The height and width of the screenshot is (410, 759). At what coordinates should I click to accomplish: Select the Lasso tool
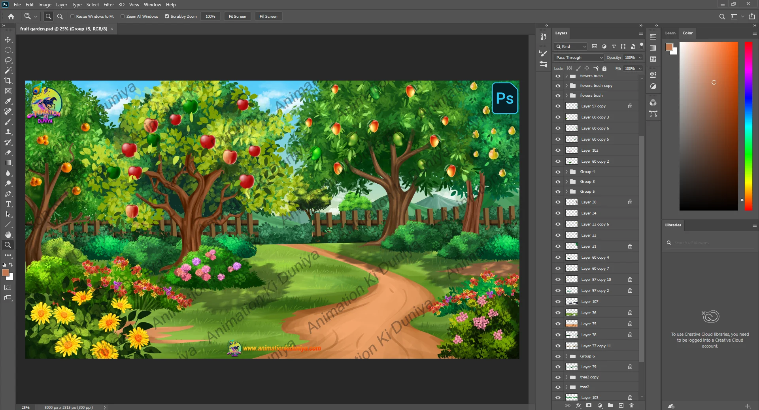[8, 60]
